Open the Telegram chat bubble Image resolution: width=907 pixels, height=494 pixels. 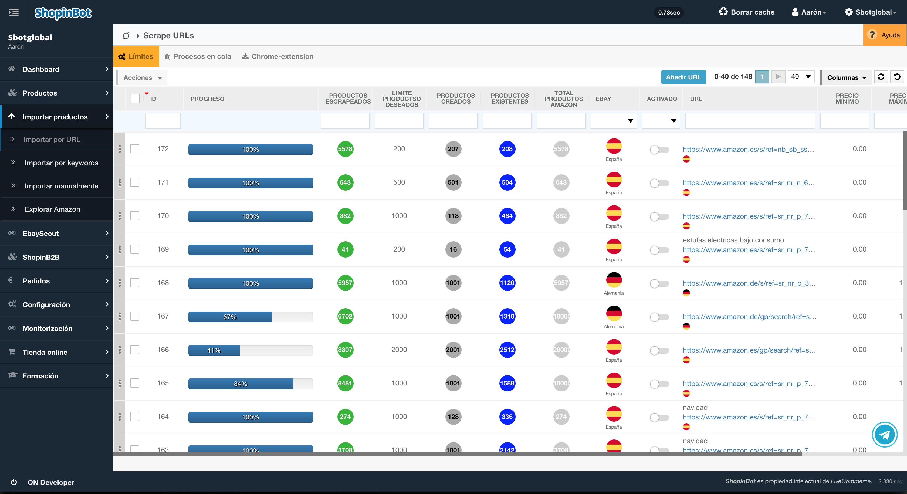885,435
